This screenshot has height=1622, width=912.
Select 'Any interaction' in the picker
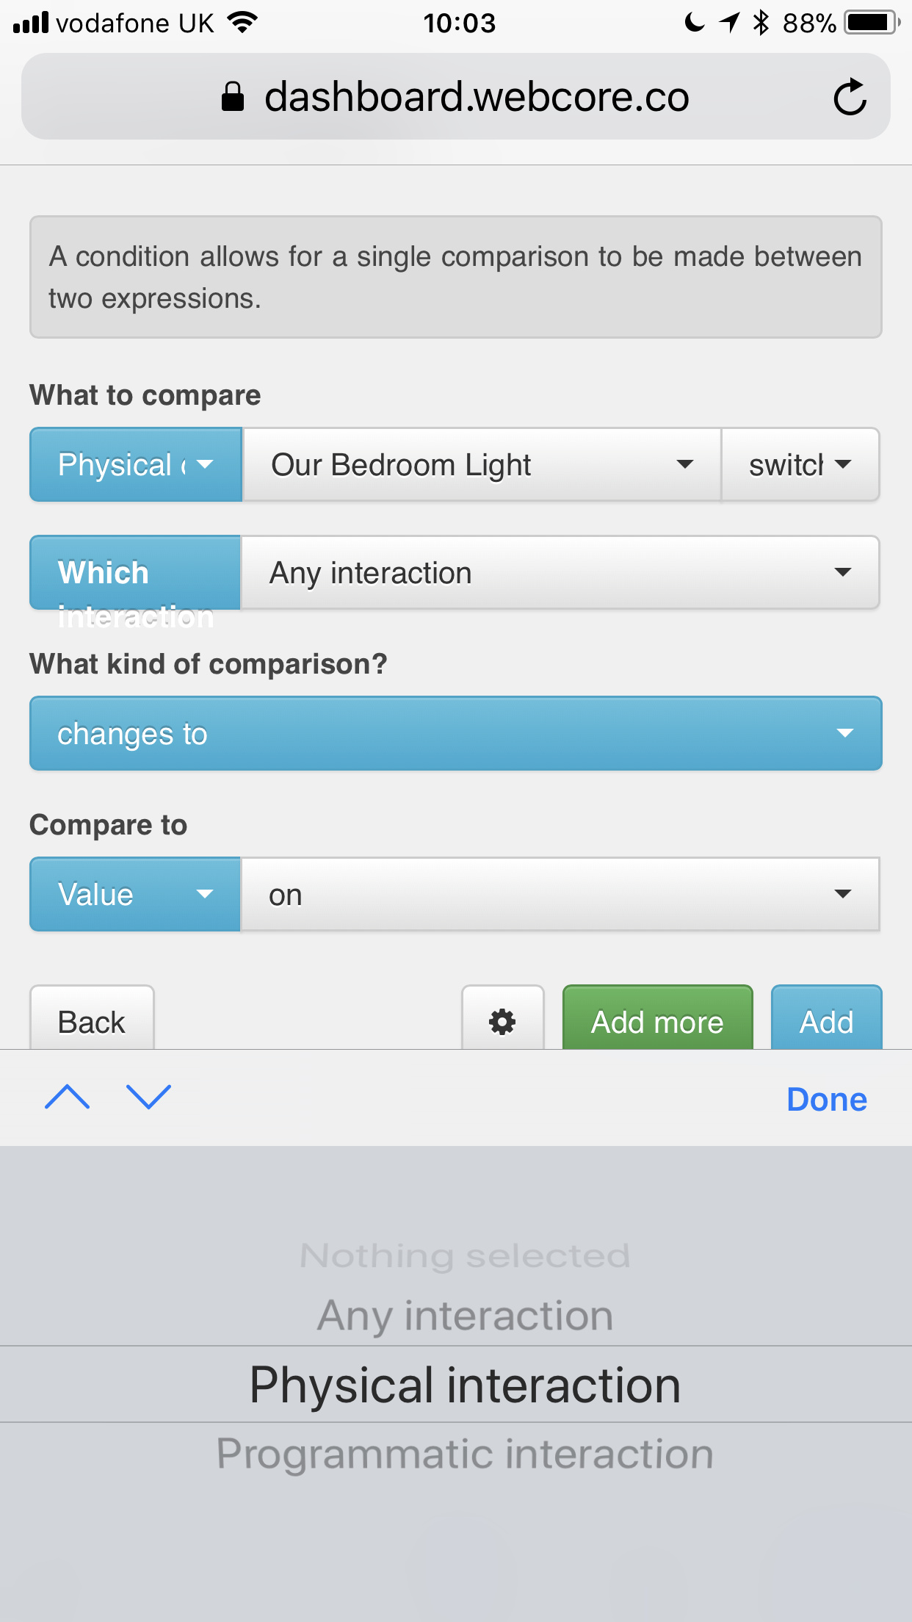point(465,1315)
